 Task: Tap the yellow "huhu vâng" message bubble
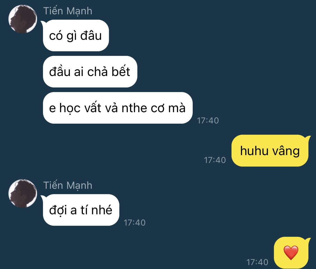coord(270,151)
